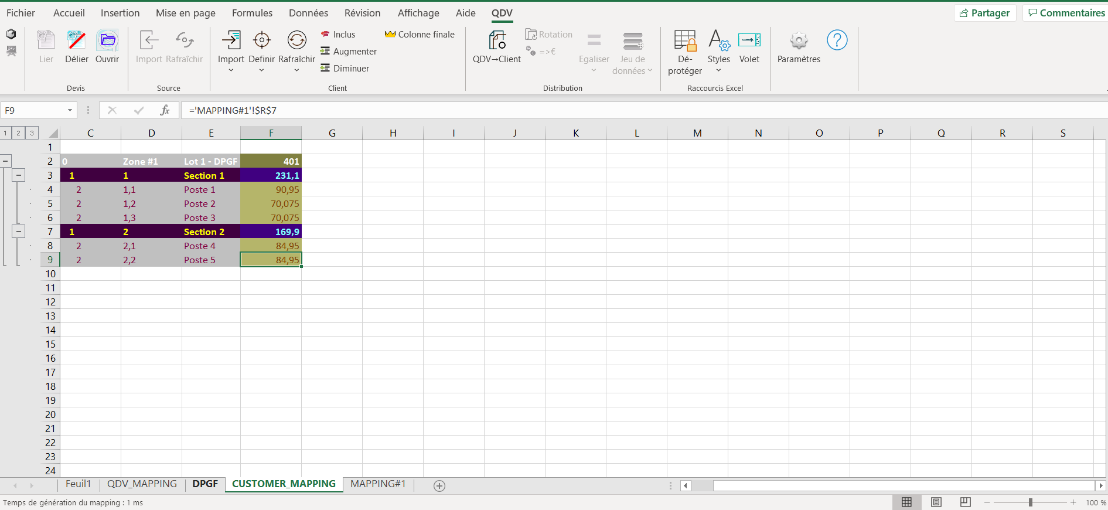
Task: Switch to the DPGF sheet tab
Action: (205, 484)
